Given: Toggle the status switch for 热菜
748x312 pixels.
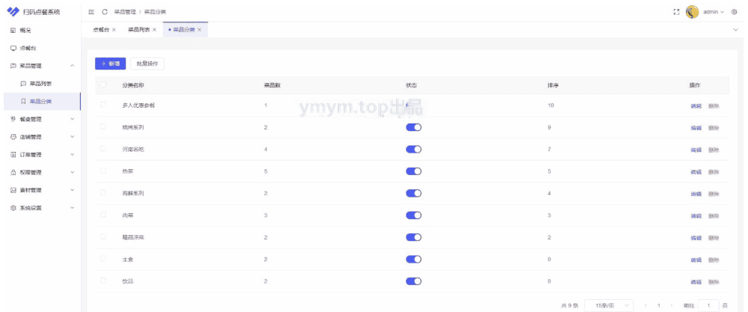Looking at the screenshot, I should tap(413, 171).
